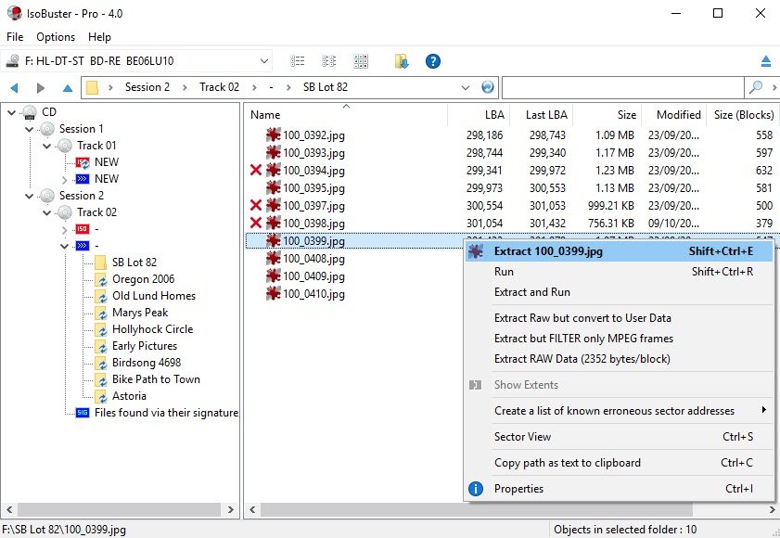This screenshot has width=780, height=538.
Task: Select Extract RAW Data (2352 bytes/block)
Action: click(x=619, y=359)
